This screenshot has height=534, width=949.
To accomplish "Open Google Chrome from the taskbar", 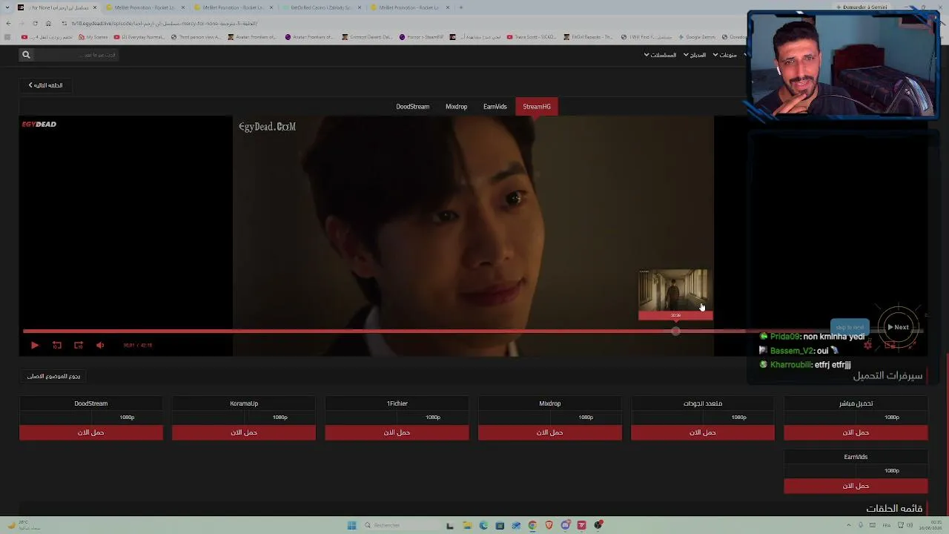I will click(x=532, y=525).
